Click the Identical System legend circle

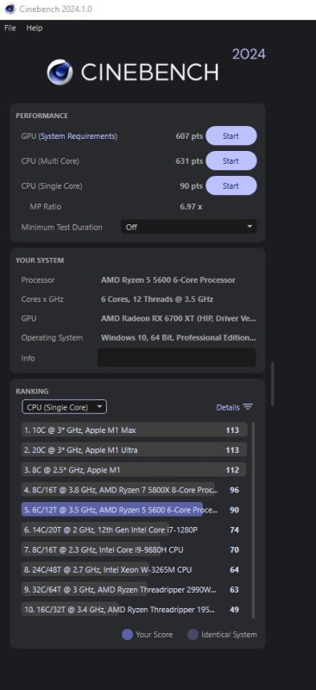click(193, 635)
